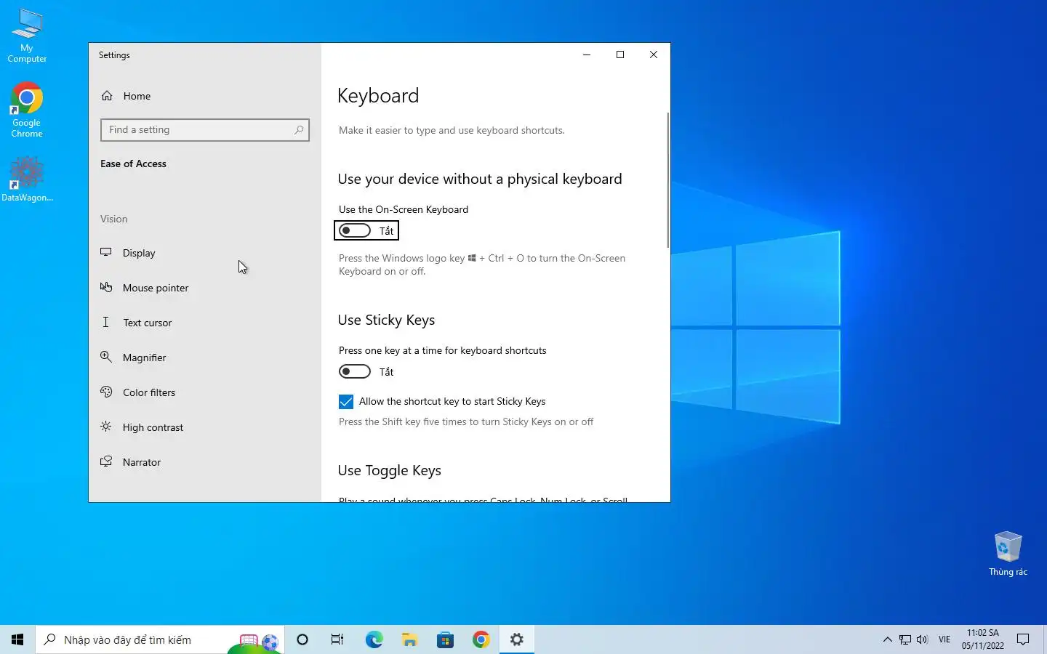Open the notification center icon
Image resolution: width=1047 pixels, height=654 pixels.
tap(1023, 639)
